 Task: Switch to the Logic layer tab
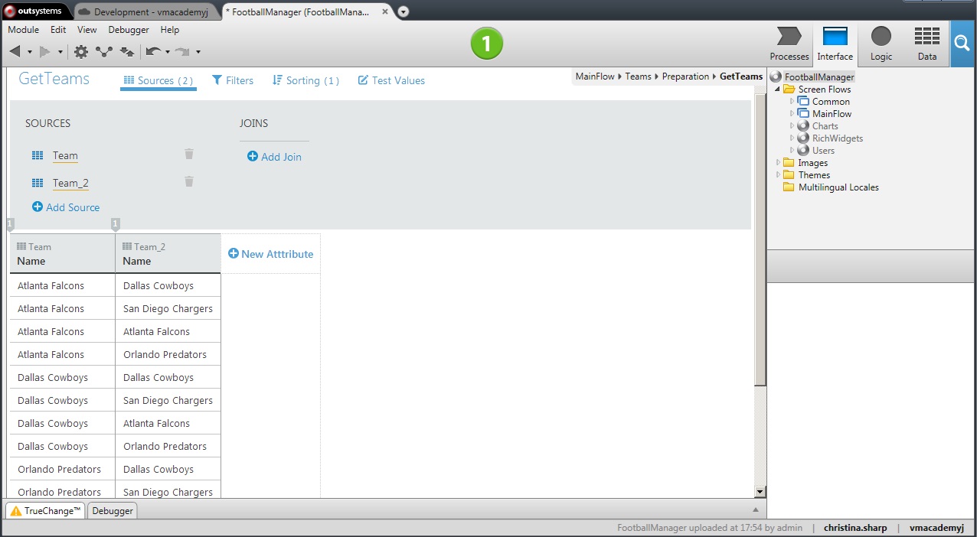click(x=881, y=44)
